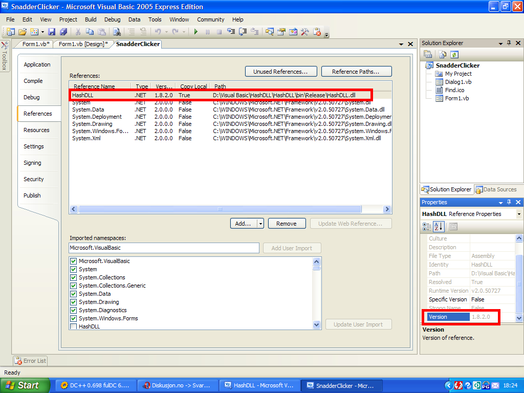Check the HashDLL imported namespace
The width and height of the screenshot is (524, 393).
point(74,326)
